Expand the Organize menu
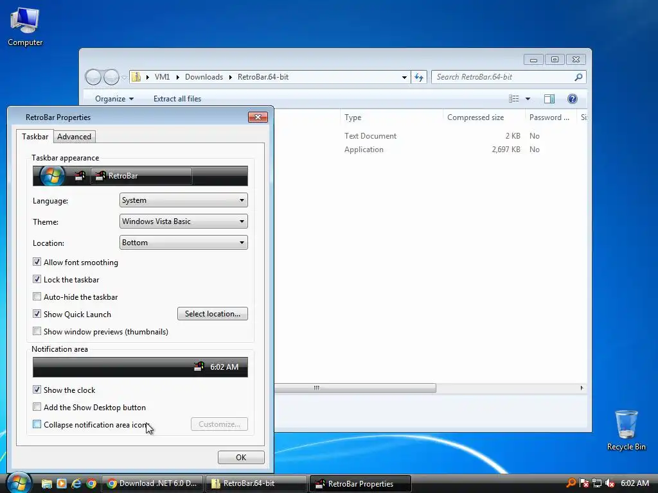The image size is (658, 493). (x=114, y=99)
